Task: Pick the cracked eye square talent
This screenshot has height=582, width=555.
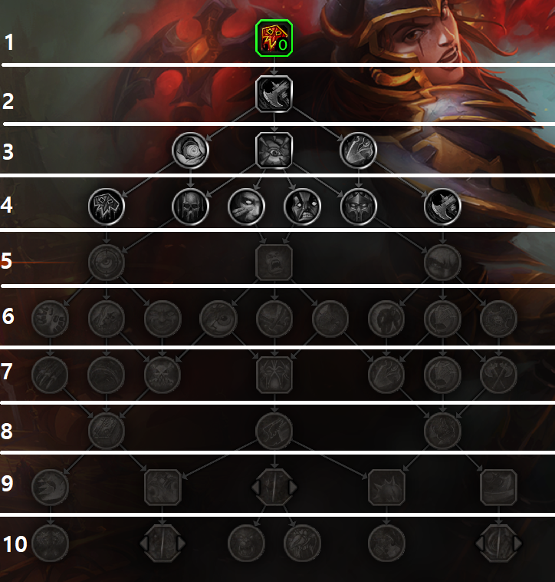Action: pos(274,150)
